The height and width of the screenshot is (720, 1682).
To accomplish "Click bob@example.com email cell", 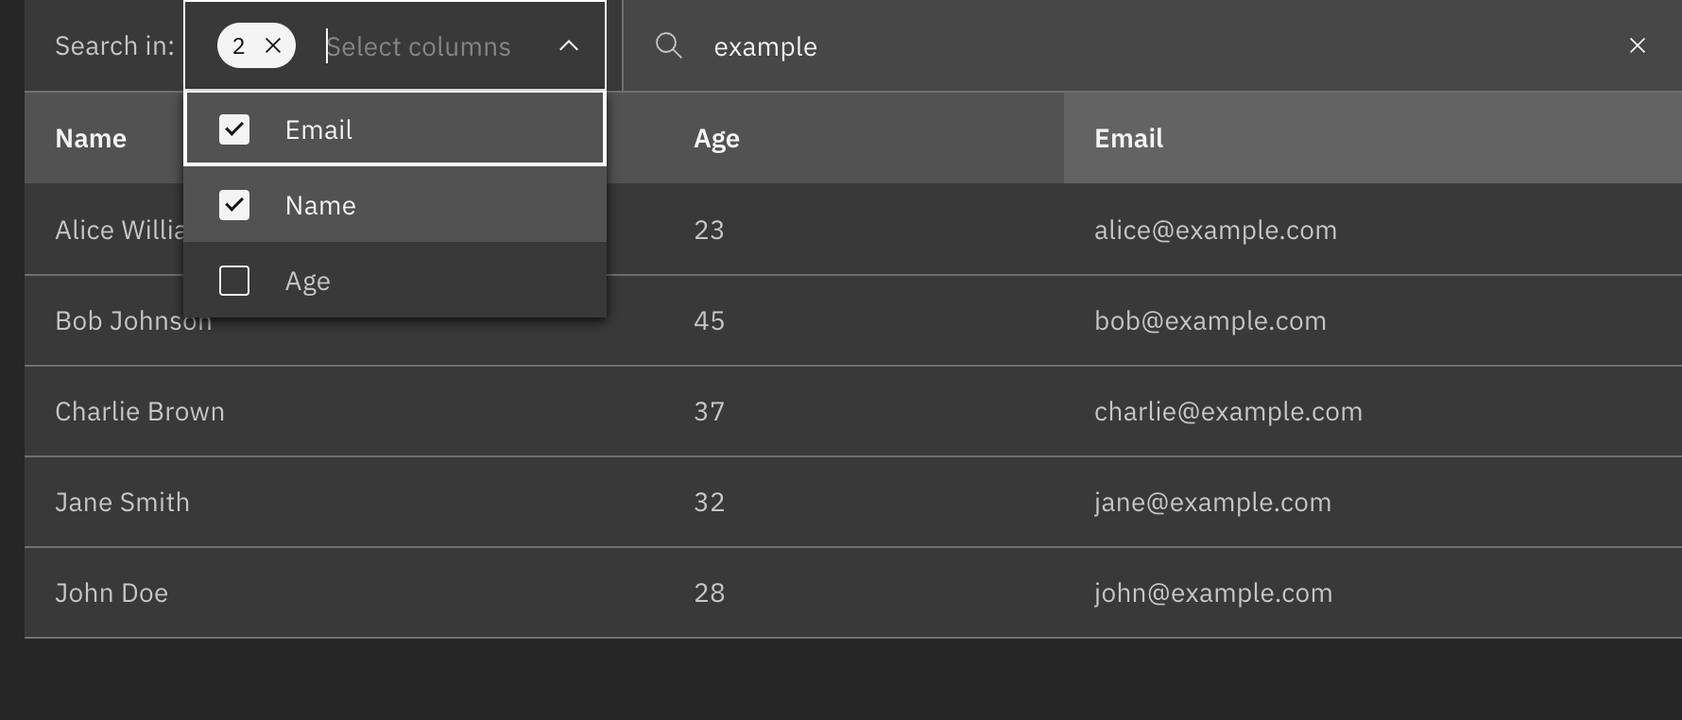I will pyautogui.click(x=1210, y=320).
